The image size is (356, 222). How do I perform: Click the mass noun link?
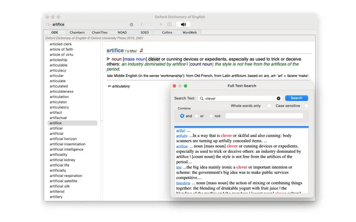(x=135, y=59)
